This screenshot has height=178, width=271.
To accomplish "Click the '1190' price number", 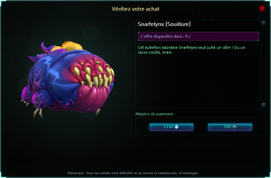I will (x=168, y=127).
